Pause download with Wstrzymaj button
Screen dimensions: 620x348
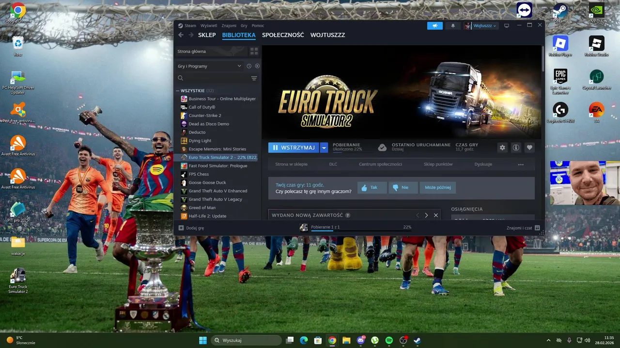tap(294, 147)
